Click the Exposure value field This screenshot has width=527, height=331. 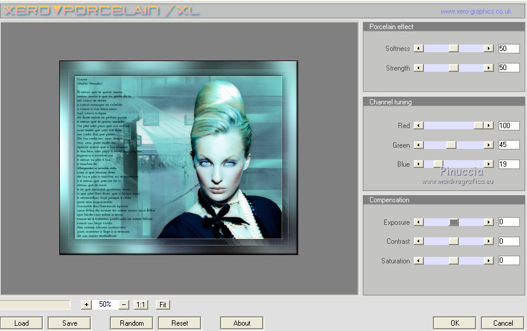[x=509, y=222]
